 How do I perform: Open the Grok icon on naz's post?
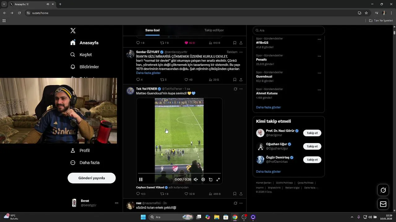tap(235, 203)
